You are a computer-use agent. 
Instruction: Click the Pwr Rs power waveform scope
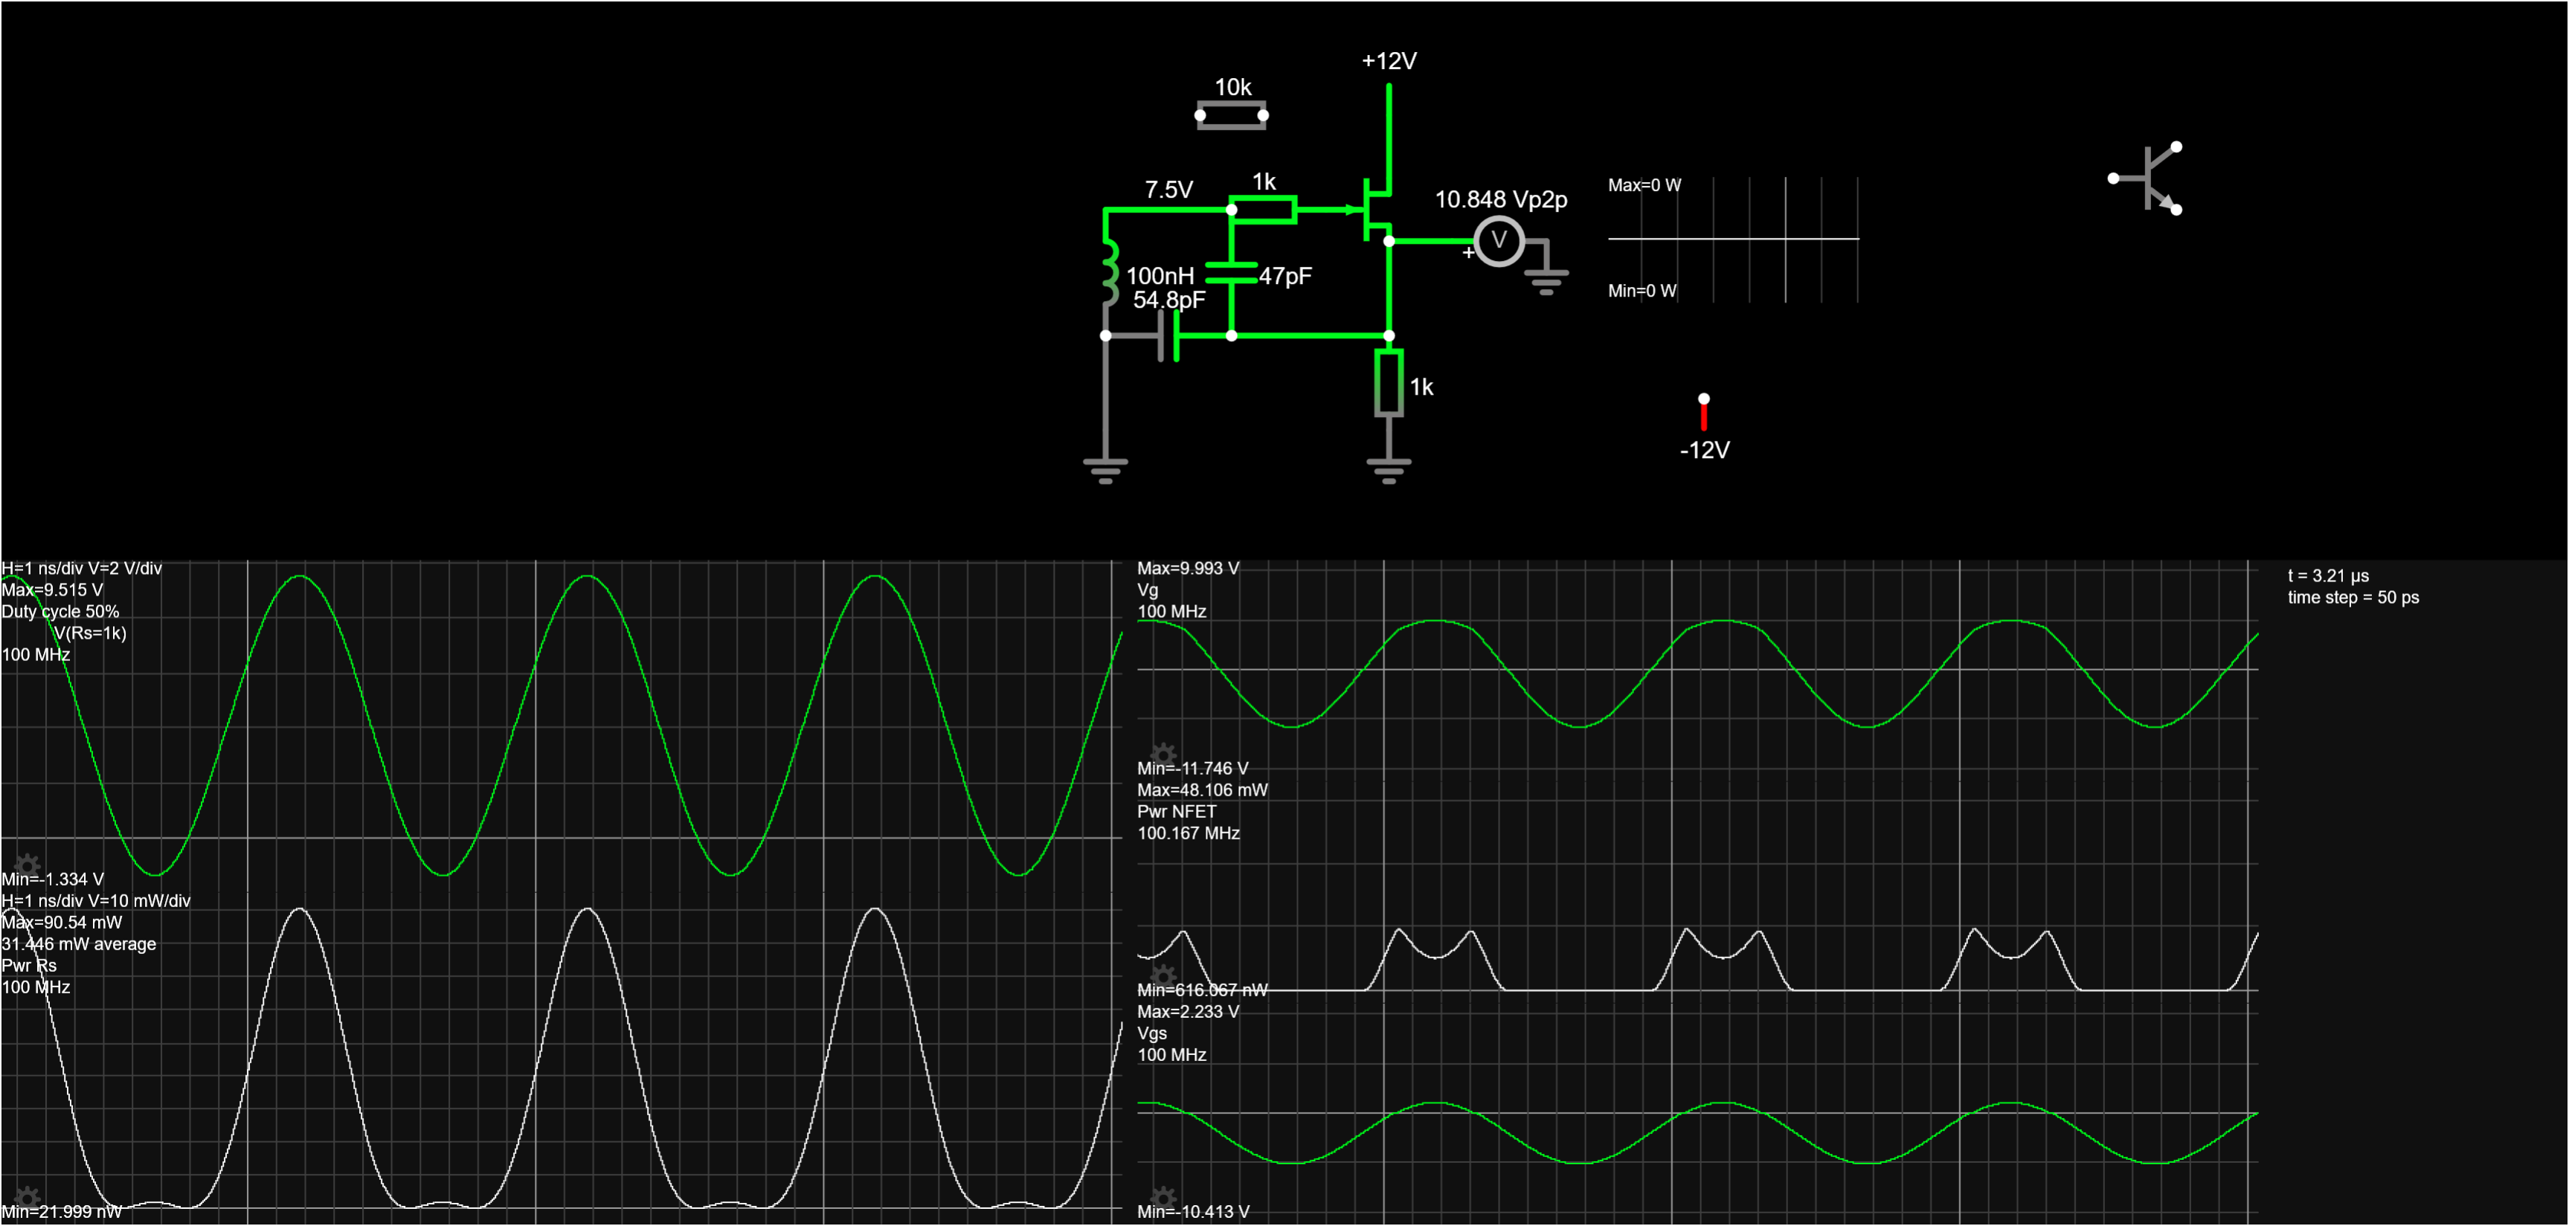click(x=562, y=1057)
